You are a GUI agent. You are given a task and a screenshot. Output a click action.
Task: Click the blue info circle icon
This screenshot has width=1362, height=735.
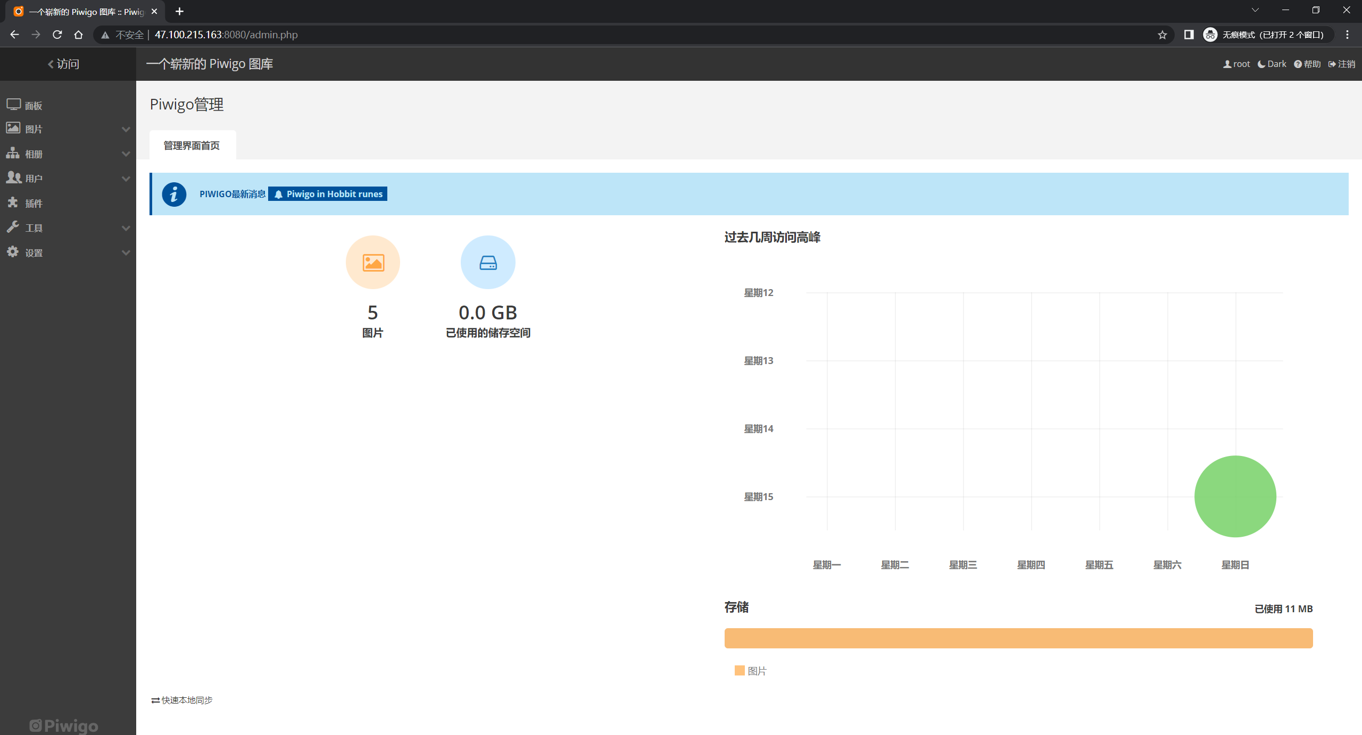coord(174,195)
